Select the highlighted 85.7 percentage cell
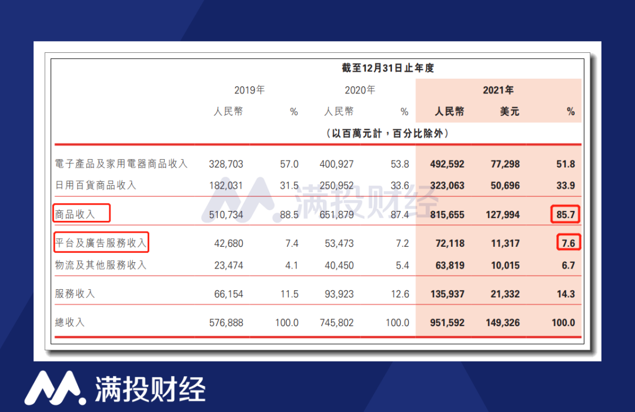This screenshot has width=635, height=412. click(565, 215)
